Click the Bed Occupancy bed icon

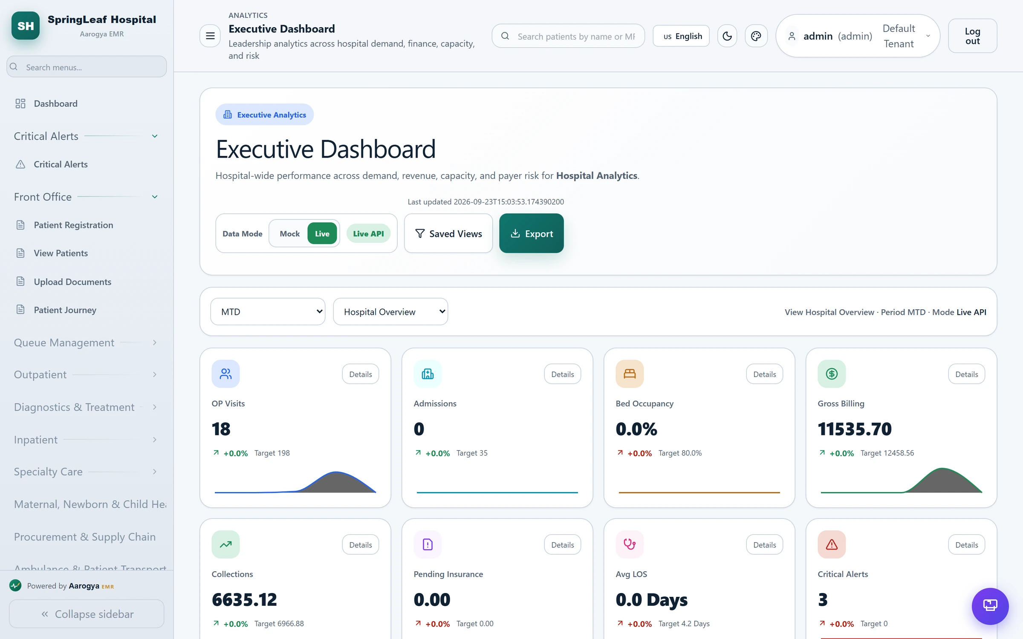[630, 374]
